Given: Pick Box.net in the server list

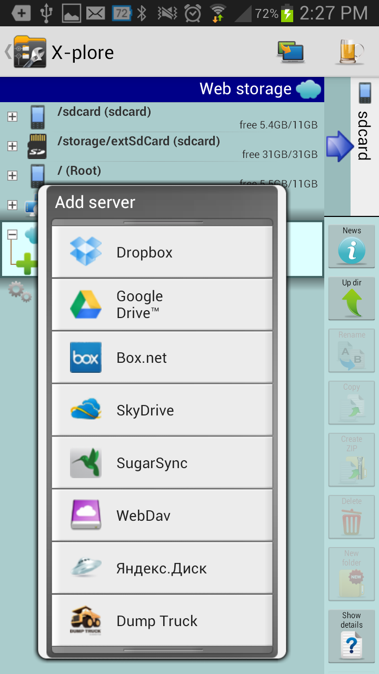Looking at the screenshot, I should pyautogui.click(x=162, y=358).
